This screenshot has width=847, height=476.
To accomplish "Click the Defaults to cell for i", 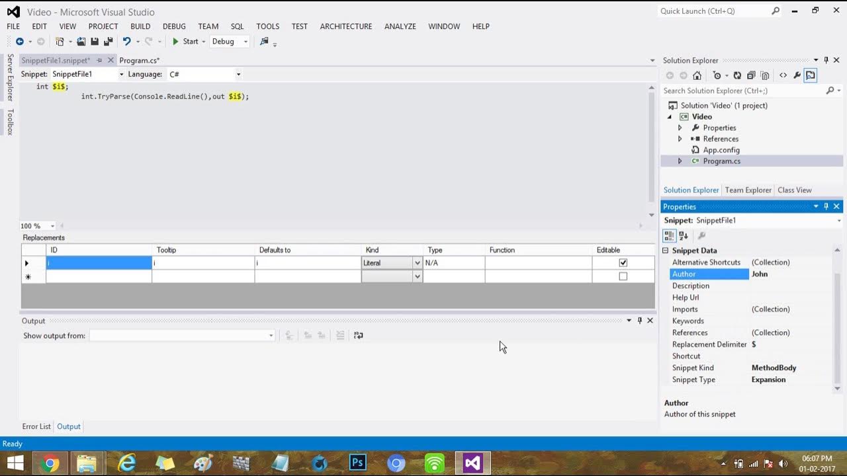I will 308,263.
